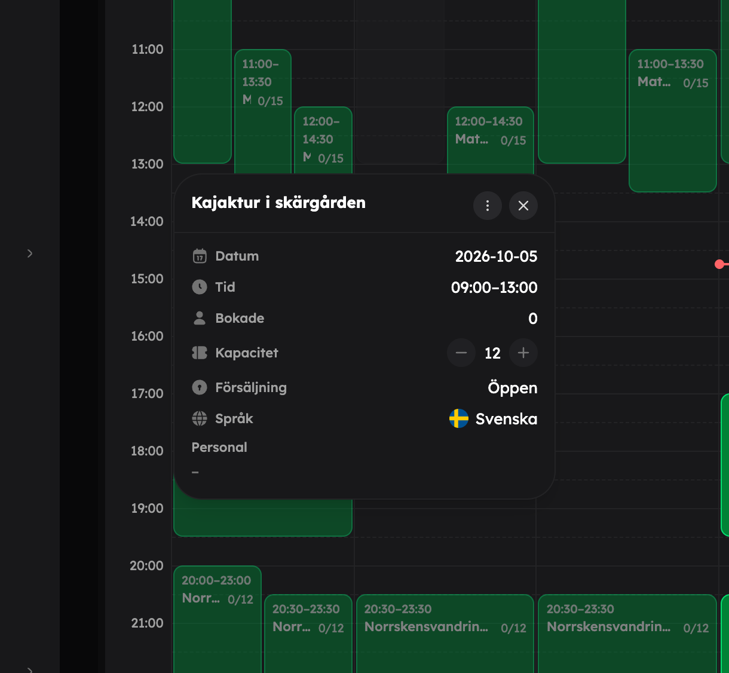The height and width of the screenshot is (673, 729).
Task: Expand the sidebar using the middle chevron
Action: click(x=30, y=253)
